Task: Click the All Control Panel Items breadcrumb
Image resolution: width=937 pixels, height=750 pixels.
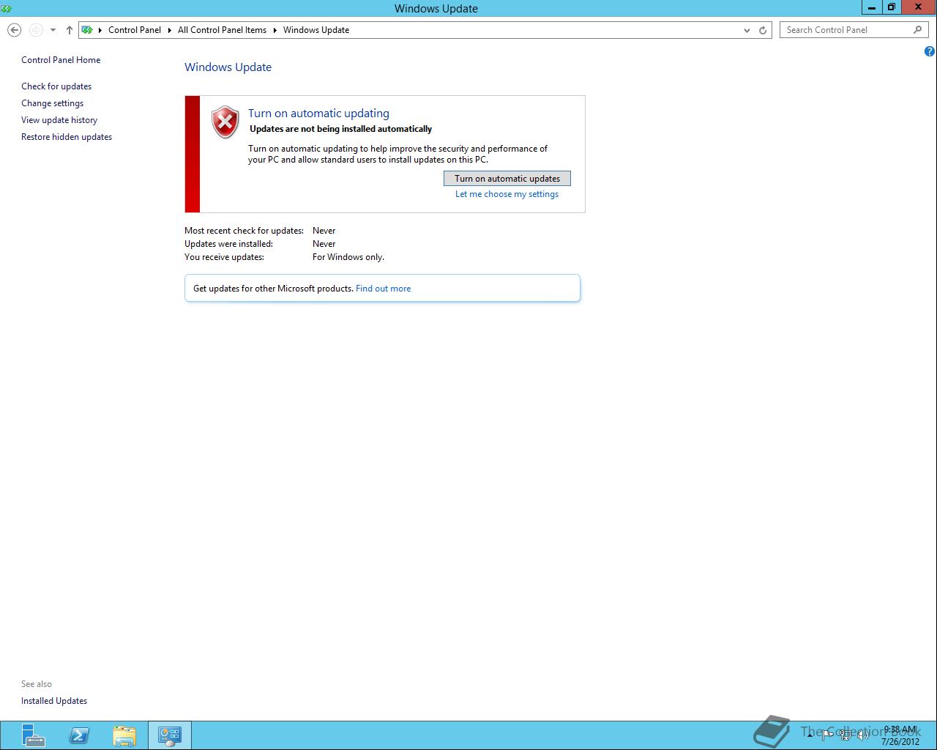Action: pos(222,30)
